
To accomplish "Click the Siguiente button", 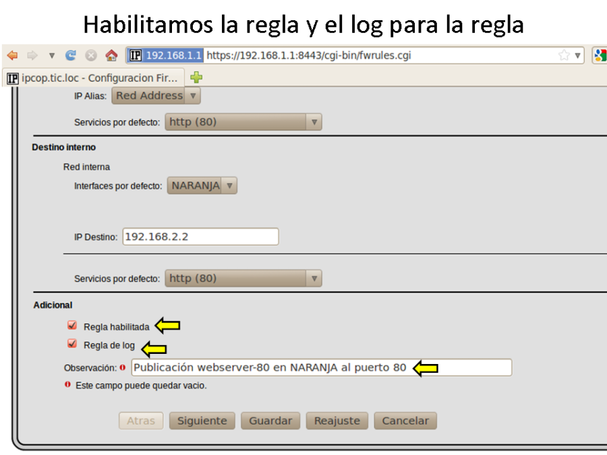I will click(x=202, y=420).
